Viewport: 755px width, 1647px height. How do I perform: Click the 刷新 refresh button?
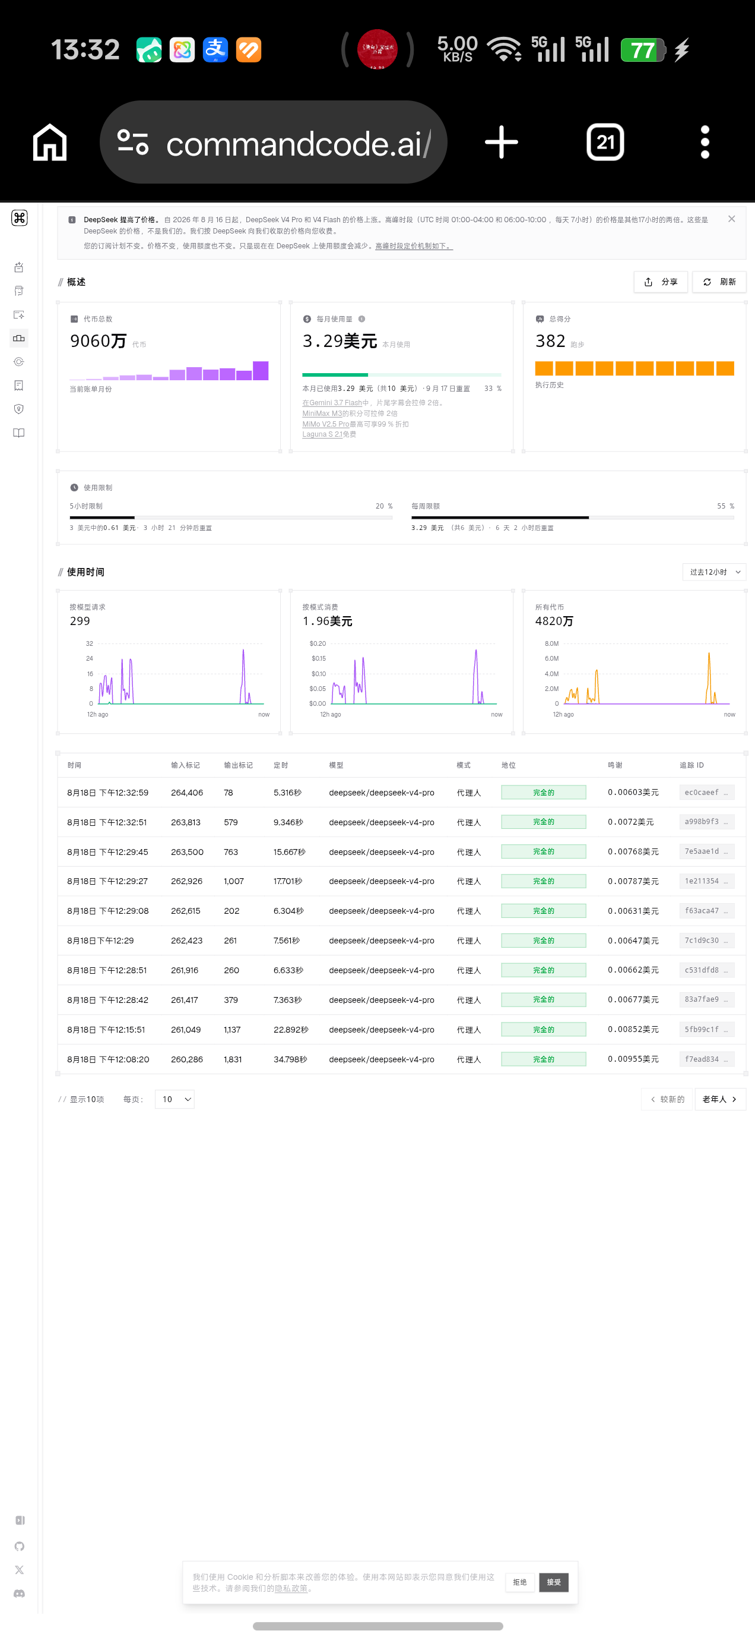[x=719, y=282]
